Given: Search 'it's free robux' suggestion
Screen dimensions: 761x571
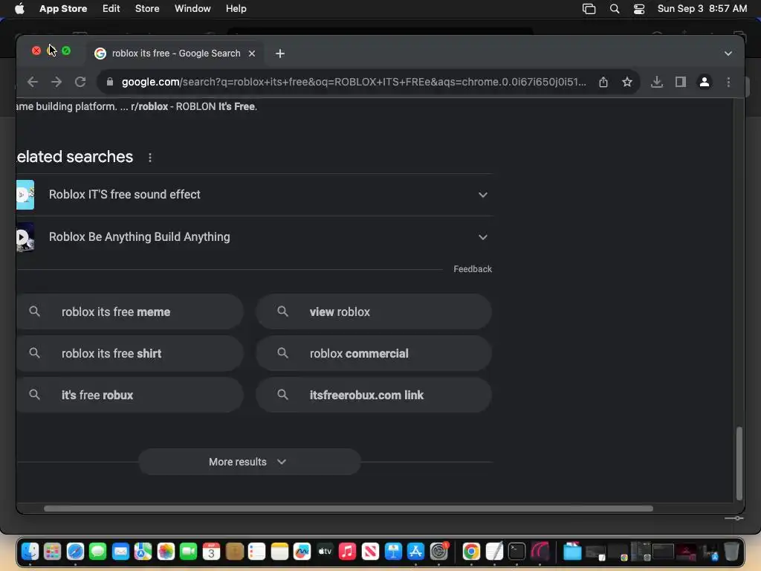Looking at the screenshot, I should [129, 396].
